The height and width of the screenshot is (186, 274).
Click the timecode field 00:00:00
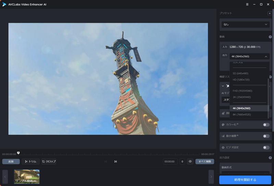[x=170, y=161]
